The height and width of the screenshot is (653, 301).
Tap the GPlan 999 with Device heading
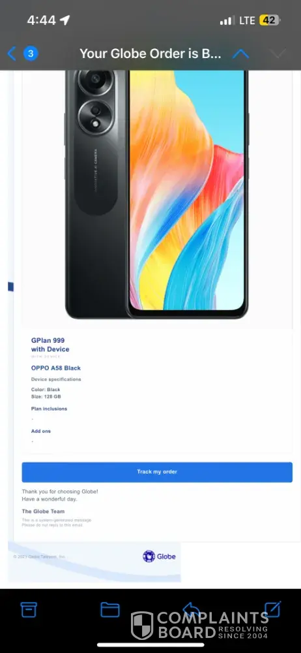50,345
